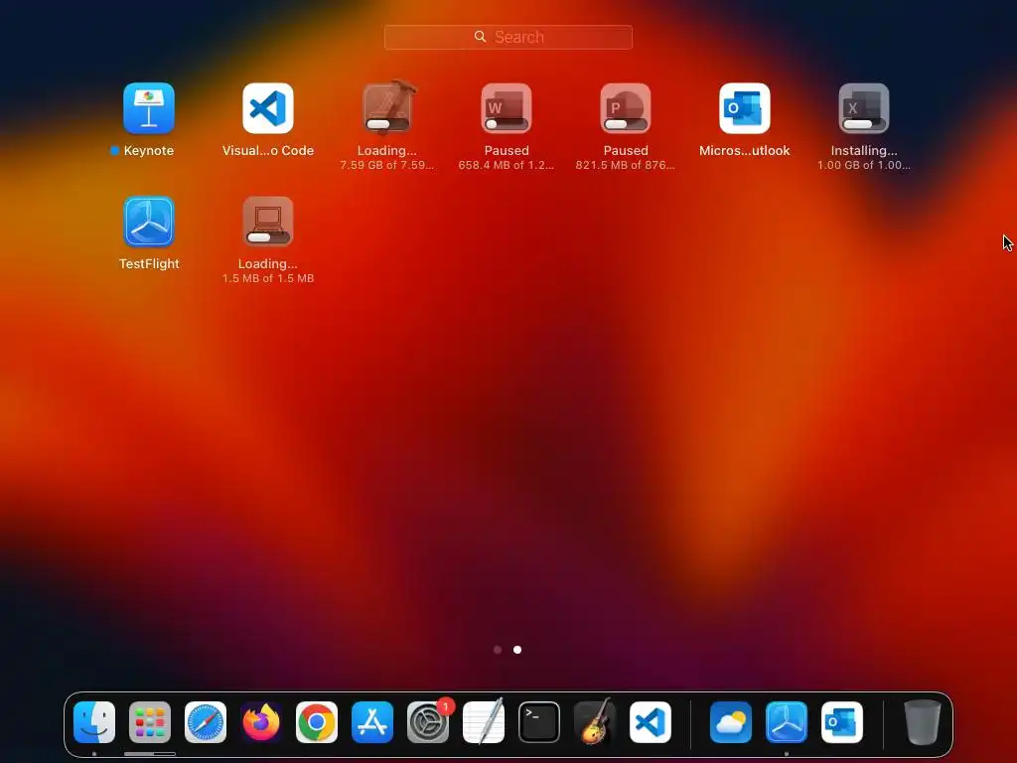Screen dimensions: 1017x763
Task: Click the "7.59 GB of 7.59..." text
Action: pos(387,165)
